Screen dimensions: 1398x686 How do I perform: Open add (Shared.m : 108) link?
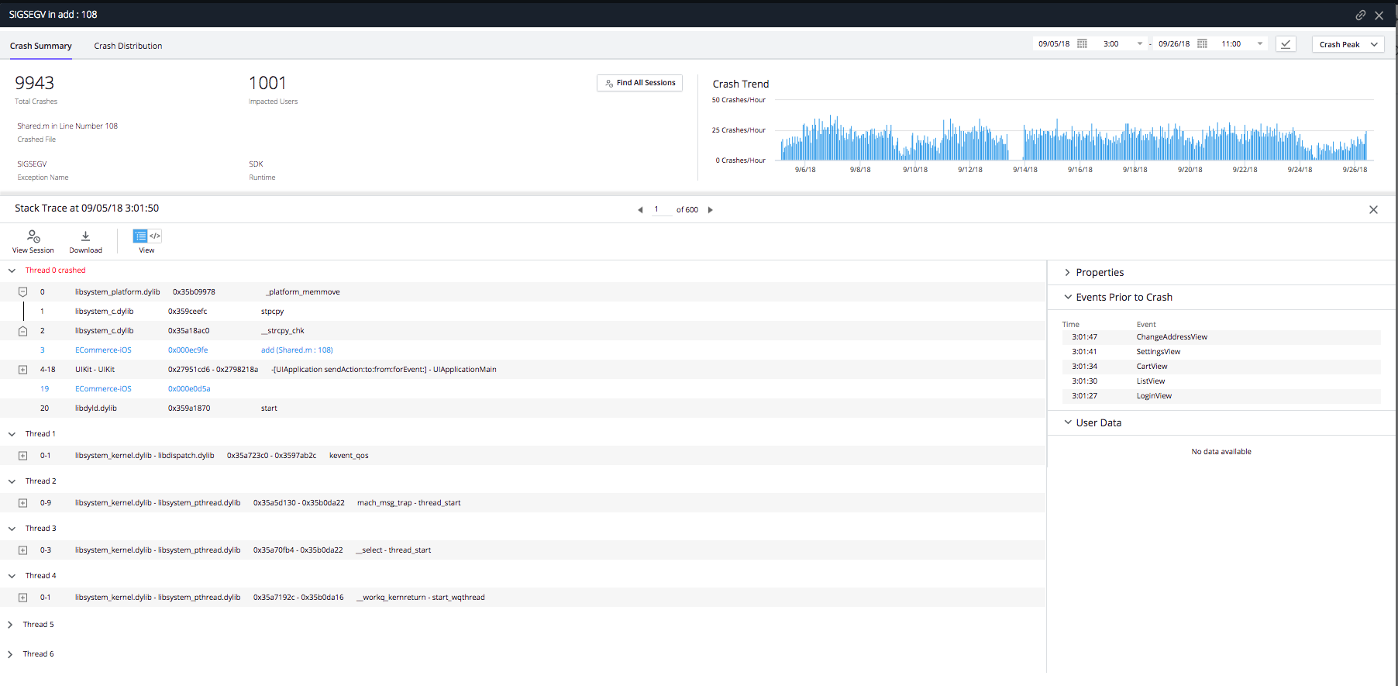pos(297,350)
